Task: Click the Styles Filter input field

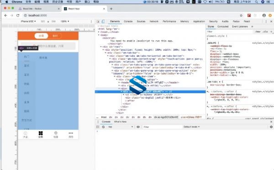Action: pos(229,32)
